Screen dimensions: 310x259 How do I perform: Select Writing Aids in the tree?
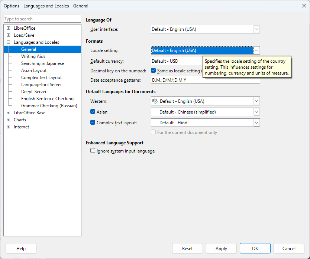(33, 56)
